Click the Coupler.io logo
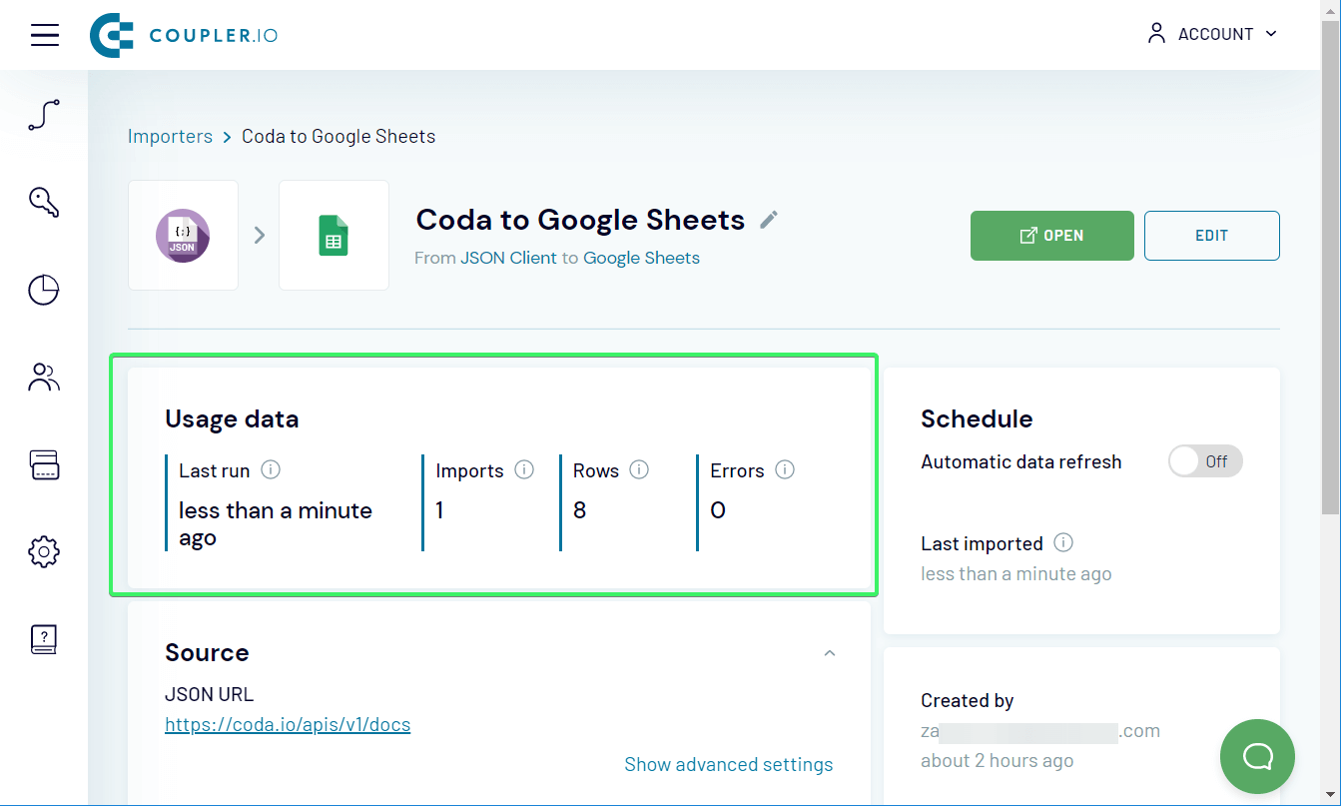The image size is (1341, 806). click(x=184, y=35)
